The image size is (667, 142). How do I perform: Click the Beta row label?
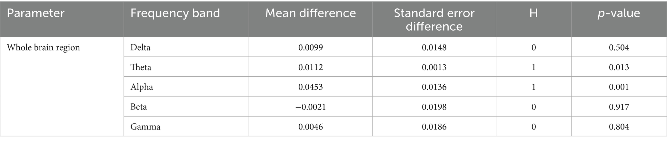[139, 107]
